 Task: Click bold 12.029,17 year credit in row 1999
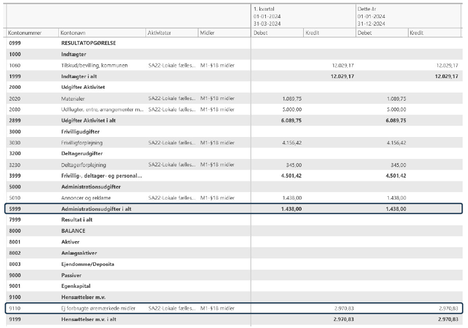[x=446, y=77]
